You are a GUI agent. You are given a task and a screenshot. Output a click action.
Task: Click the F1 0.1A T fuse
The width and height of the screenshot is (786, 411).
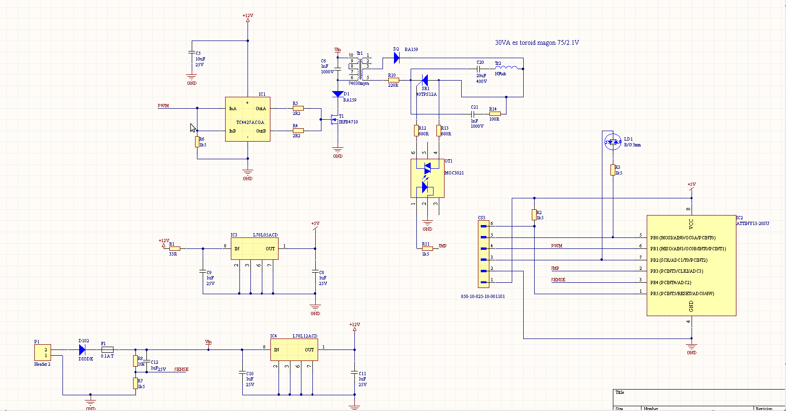click(x=107, y=349)
